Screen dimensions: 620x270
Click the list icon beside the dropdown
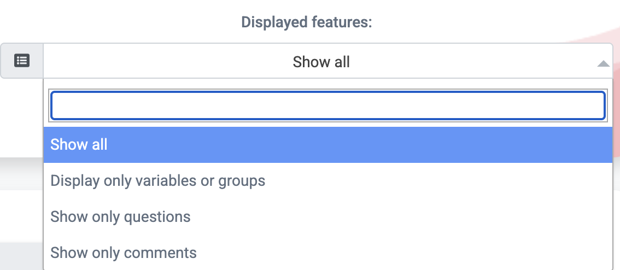(22, 61)
